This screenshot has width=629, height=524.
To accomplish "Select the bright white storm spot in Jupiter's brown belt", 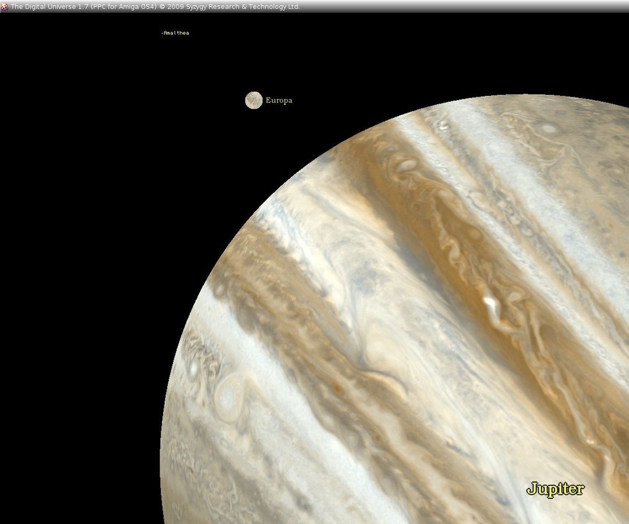I will pos(489,303).
